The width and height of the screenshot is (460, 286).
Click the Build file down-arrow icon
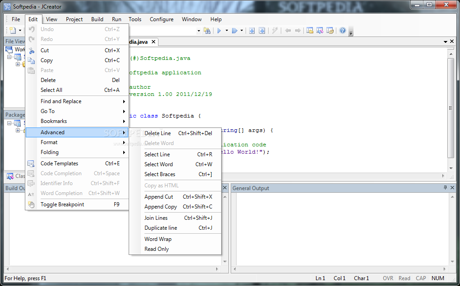(x=252, y=31)
